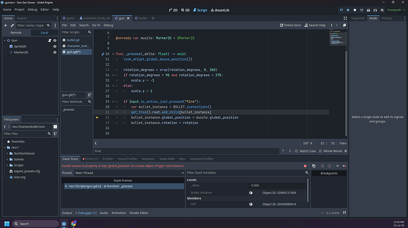This screenshot has width=408, height=228.
Task: Find previous match arrow
Action: point(283,151)
